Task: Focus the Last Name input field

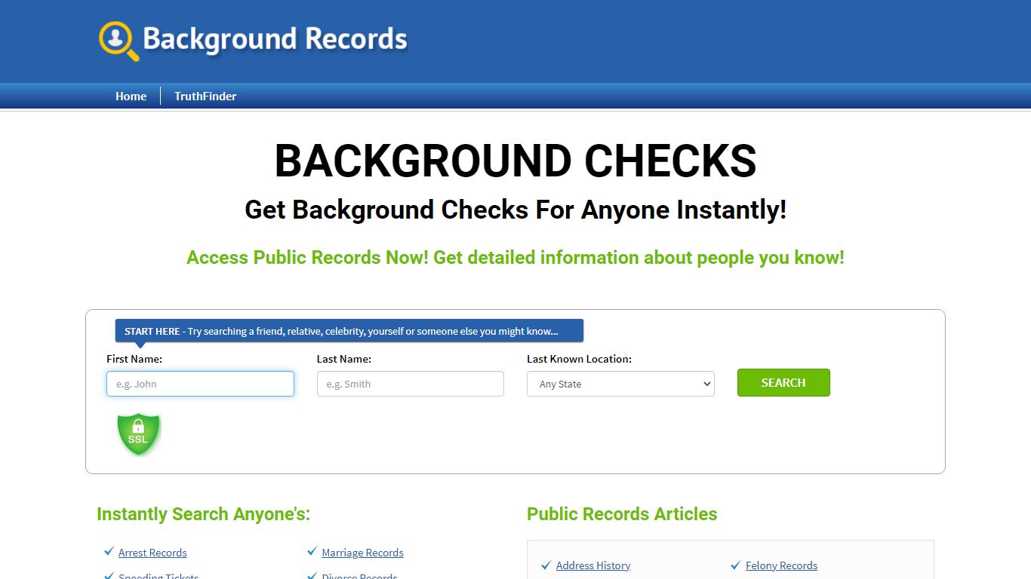Action: pos(410,384)
